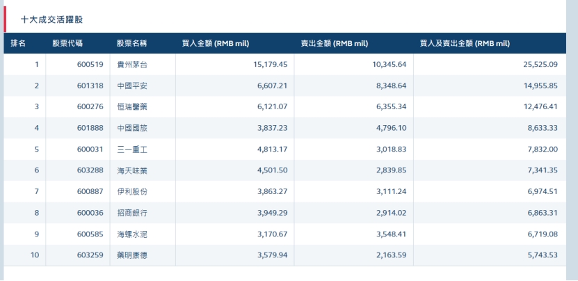578x281 pixels.
Task: Click stock name 中國平安
Action: [132, 86]
